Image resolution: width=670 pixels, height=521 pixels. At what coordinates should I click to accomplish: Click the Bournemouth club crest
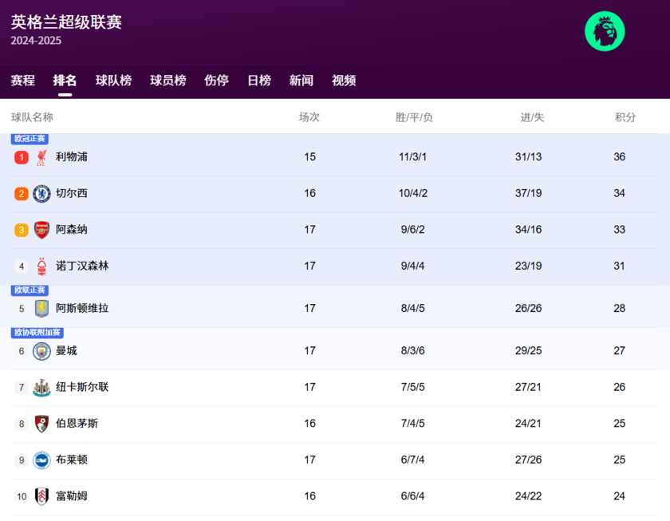pos(40,424)
